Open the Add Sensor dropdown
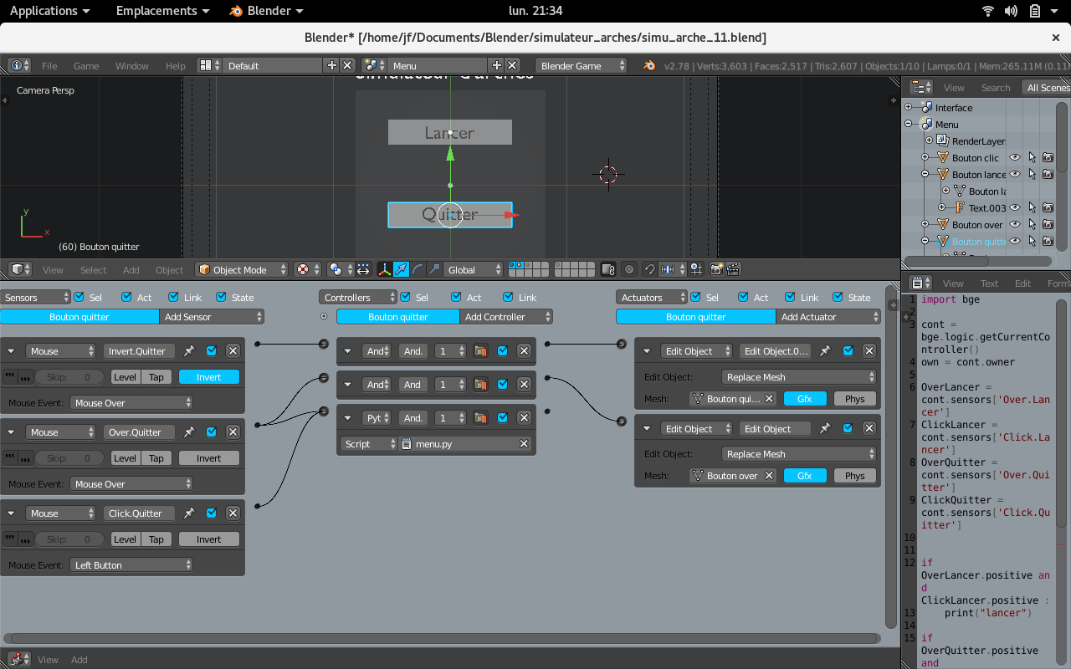 point(212,317)
